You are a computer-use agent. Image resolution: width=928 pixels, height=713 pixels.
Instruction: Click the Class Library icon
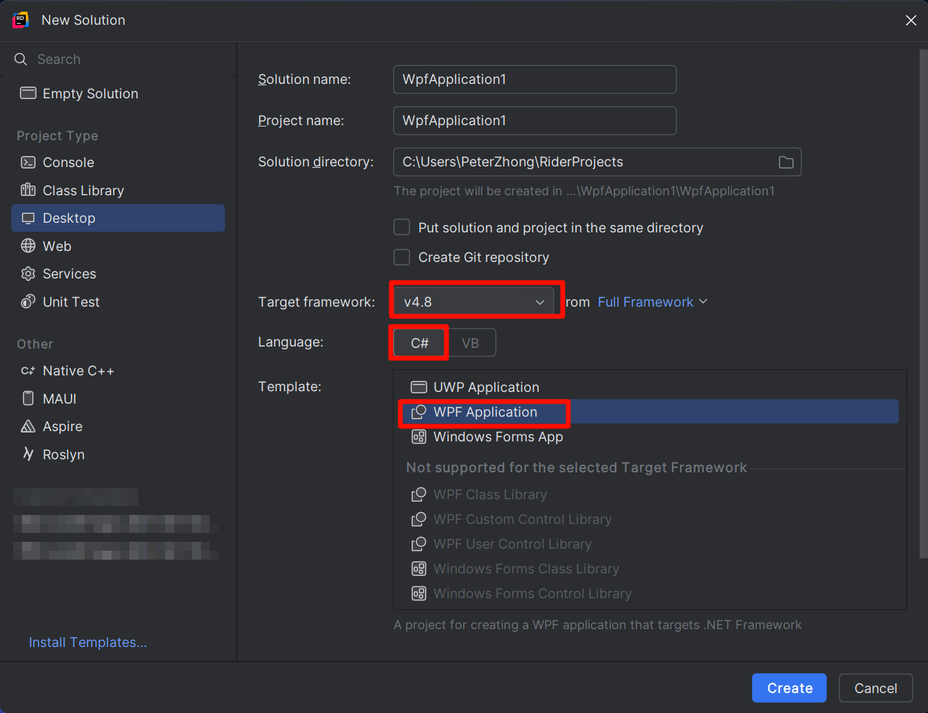28,190
